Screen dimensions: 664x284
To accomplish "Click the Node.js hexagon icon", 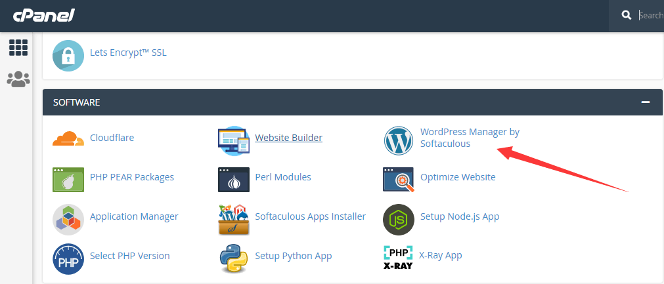I will tap(399, 220).
